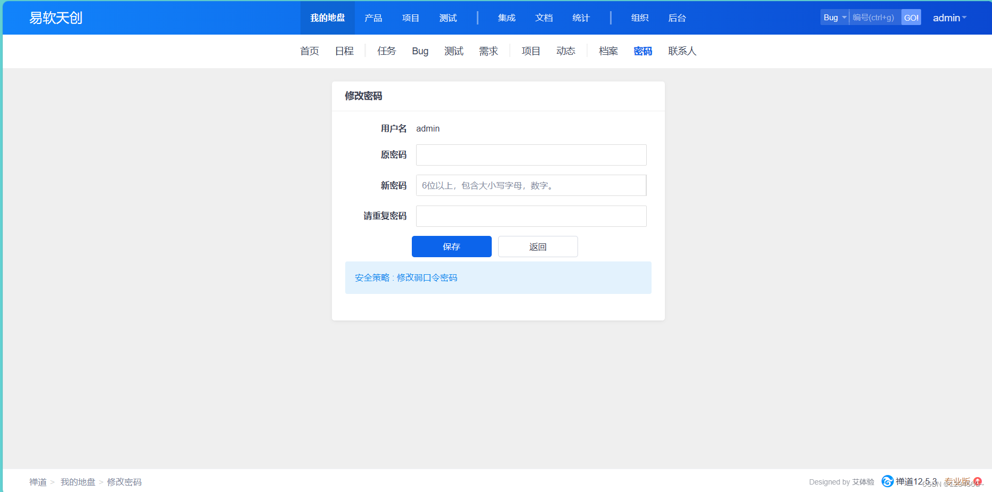
Task: Switch to the 项目 sub-tab
Action: [x=531, y=51]
